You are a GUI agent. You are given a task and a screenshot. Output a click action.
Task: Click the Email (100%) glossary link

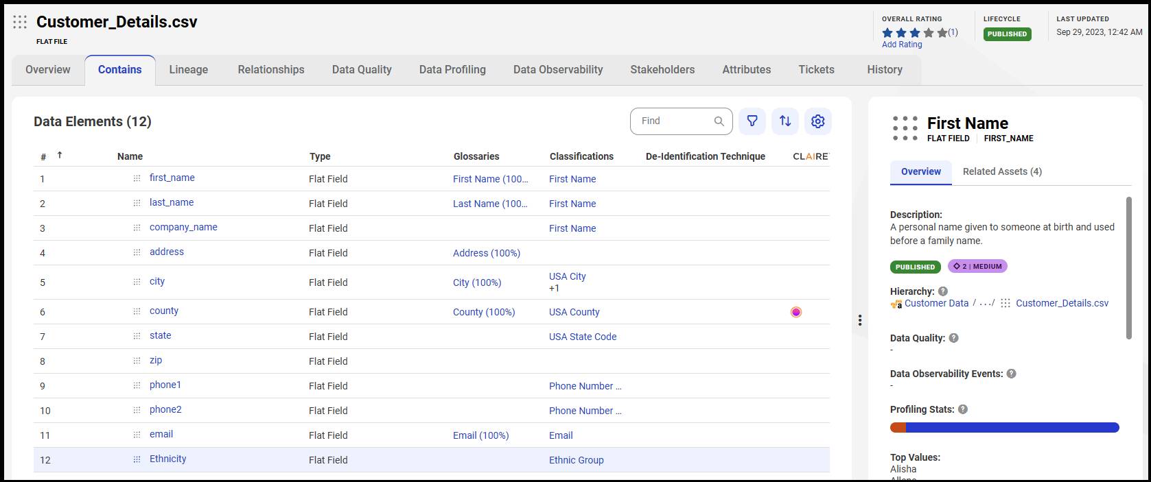pyautogui.click(x=481, y=435)
